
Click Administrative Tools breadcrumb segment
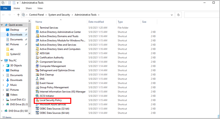pyautogui.click(x=86, y=15)
